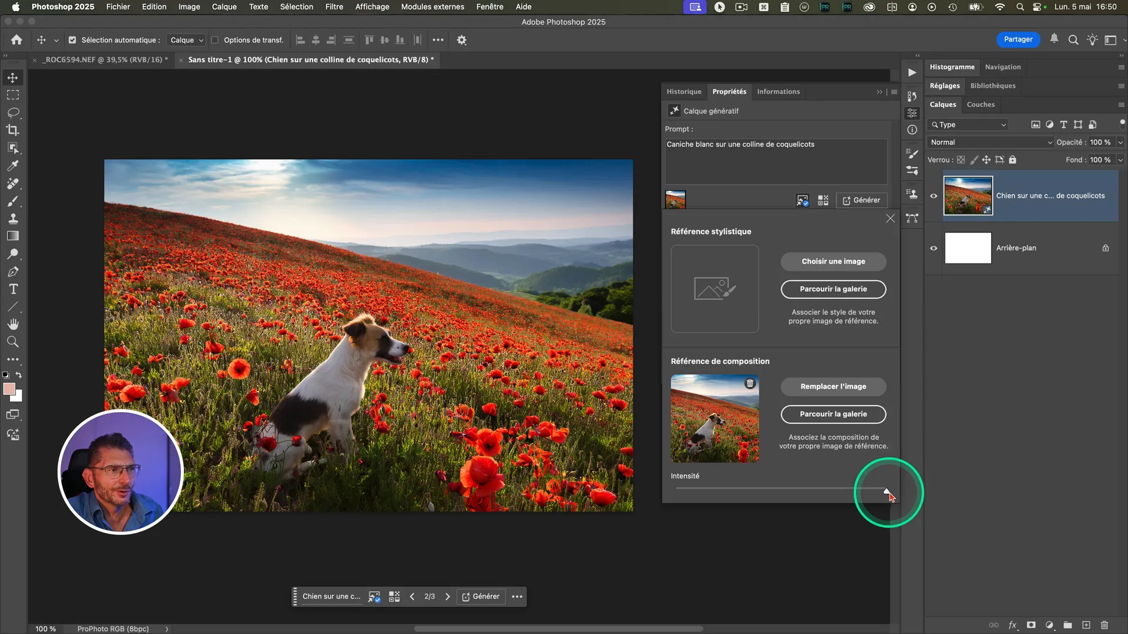
Task: Open the options bar settings gear
Action: point(462,40)
